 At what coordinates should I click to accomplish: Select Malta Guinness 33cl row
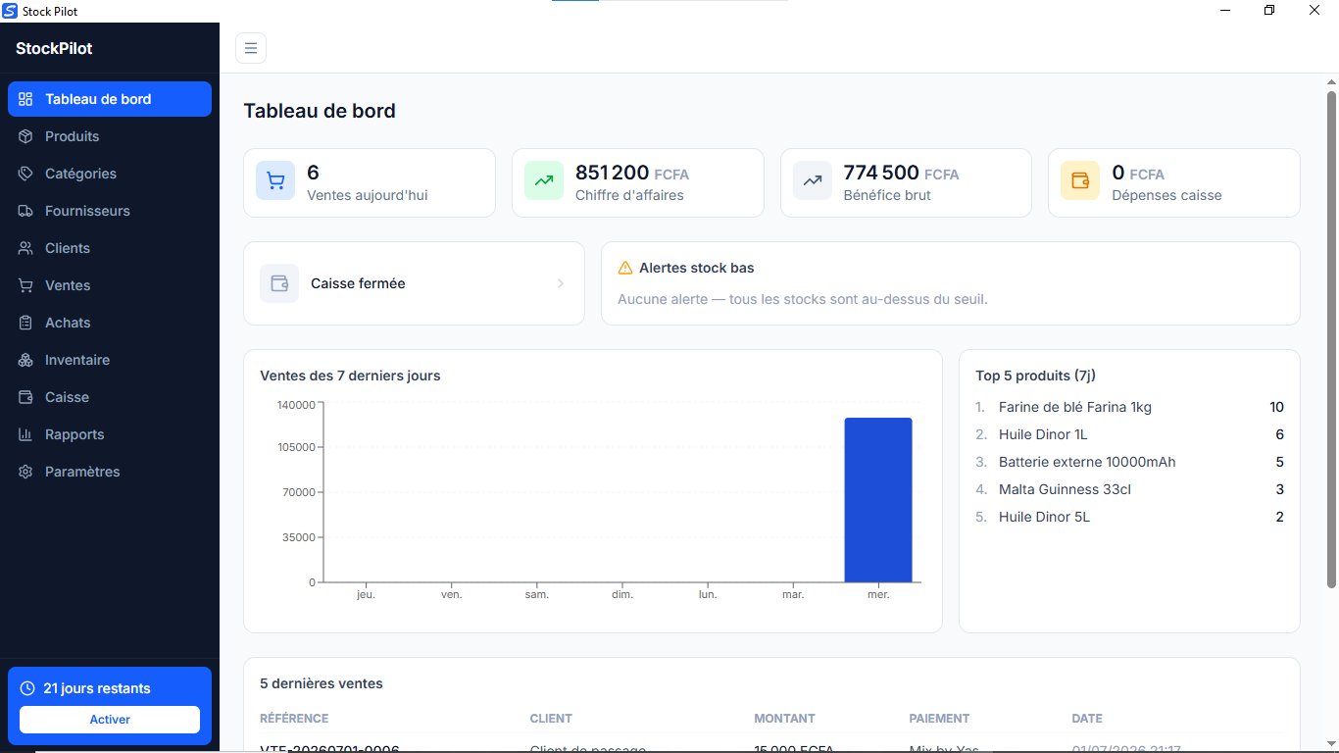tap(1129, 489)
